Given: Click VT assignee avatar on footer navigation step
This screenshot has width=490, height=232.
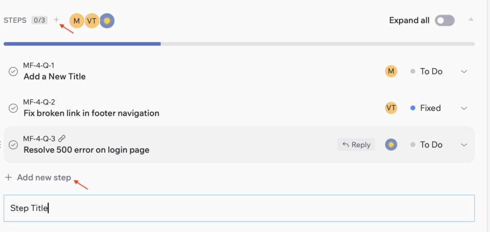Looking at the screenshot, I should point(391,108).
